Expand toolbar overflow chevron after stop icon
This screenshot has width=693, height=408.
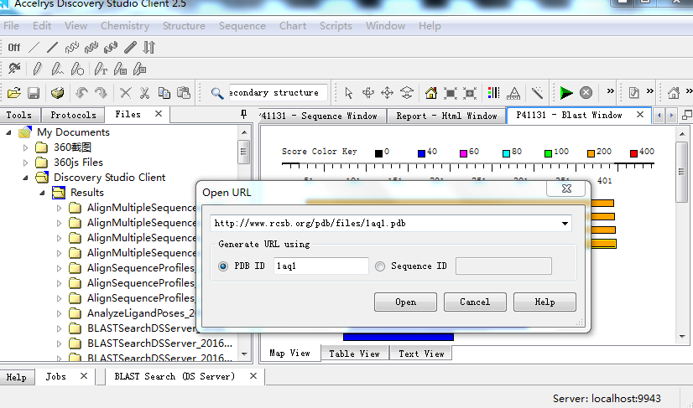610,91
